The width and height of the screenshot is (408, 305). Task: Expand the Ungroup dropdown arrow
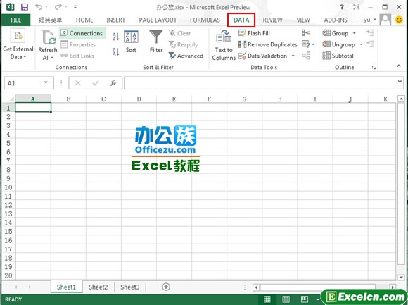[361, 44]
